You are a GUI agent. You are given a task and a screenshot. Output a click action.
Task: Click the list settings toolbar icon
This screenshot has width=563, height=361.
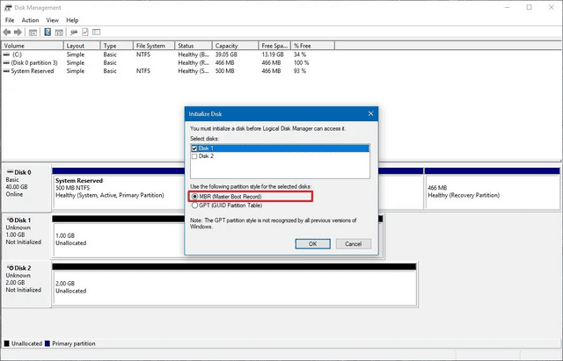(x=96, y=32)
